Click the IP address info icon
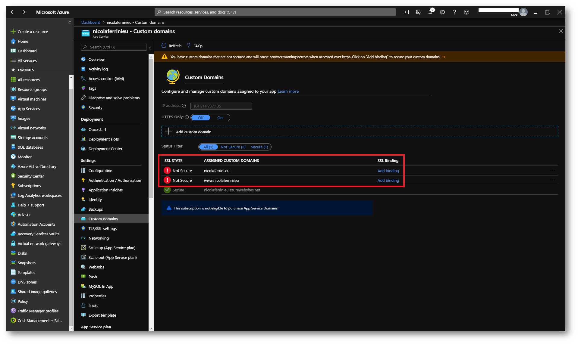This screenshot has height=344, width=578. pos(184,106)
